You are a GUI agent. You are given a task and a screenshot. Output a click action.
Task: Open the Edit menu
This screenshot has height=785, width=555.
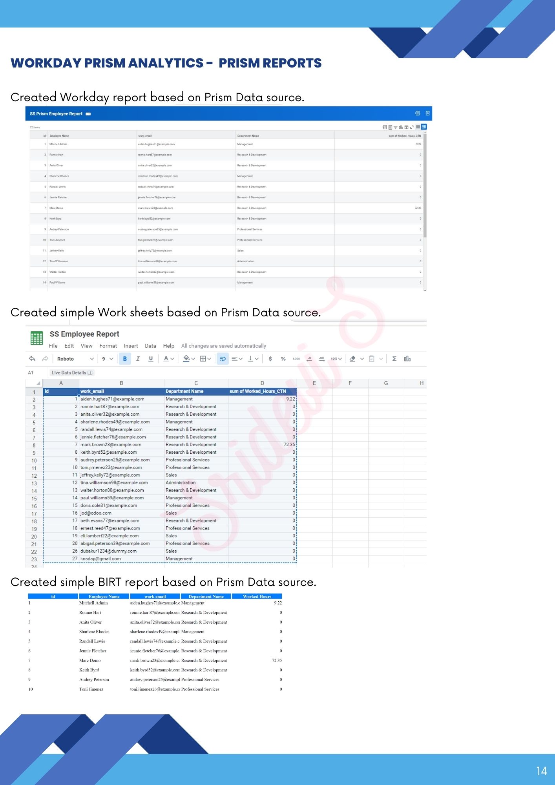[69, 346]
